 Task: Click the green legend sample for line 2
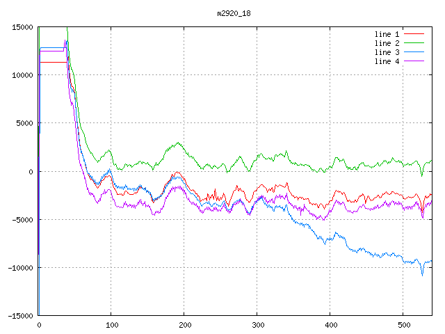coord(414,43)
